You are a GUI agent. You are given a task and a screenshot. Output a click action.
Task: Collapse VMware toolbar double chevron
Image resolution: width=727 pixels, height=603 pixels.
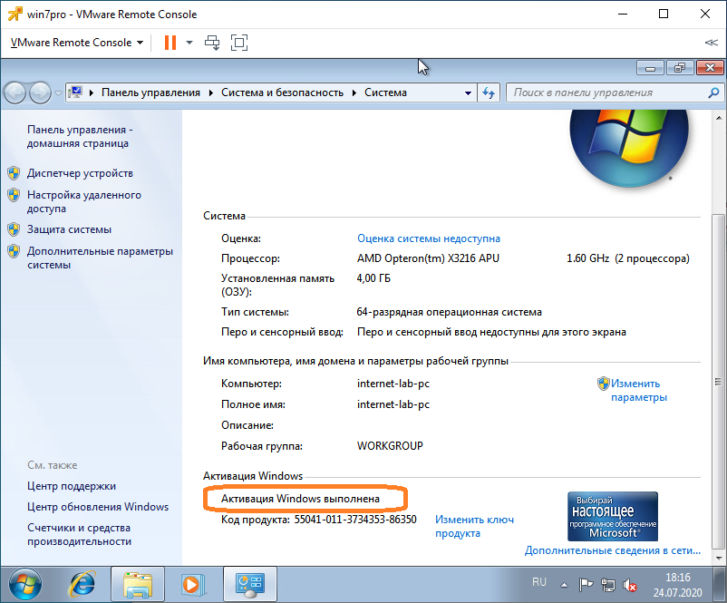click(x=712, y=43)
